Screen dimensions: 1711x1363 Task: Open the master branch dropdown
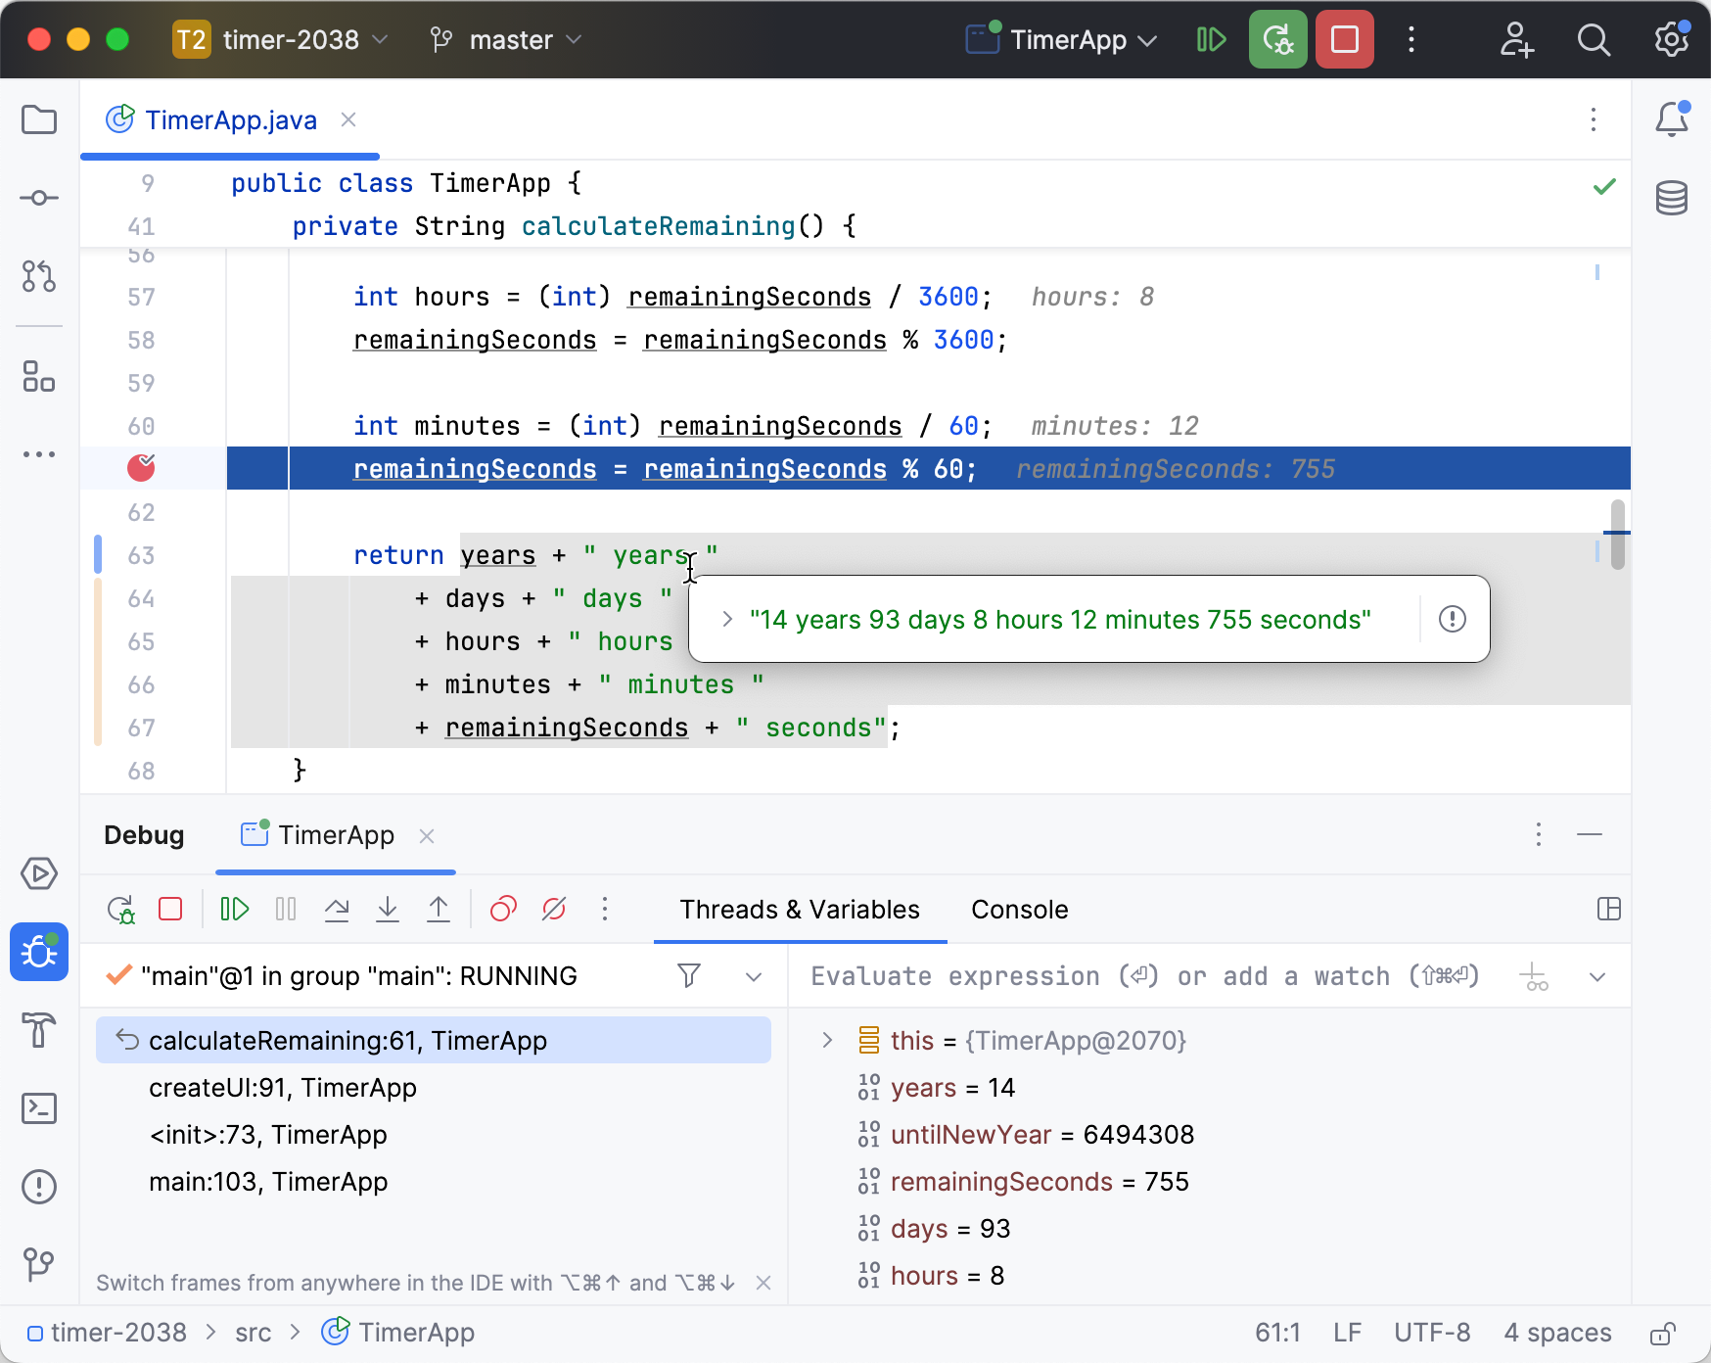pyautogui.click(x=505, y=39)
